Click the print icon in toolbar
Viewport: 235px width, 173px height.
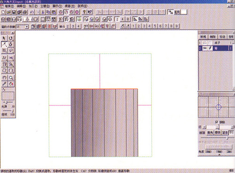(25, 12)
